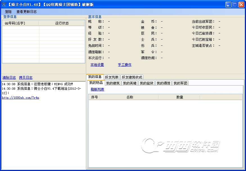Image resolution: width=246 pixels, height=171 pixels.
Task: Click the crossed swords app icon in title bar
Action: click(x=4, y=4)
